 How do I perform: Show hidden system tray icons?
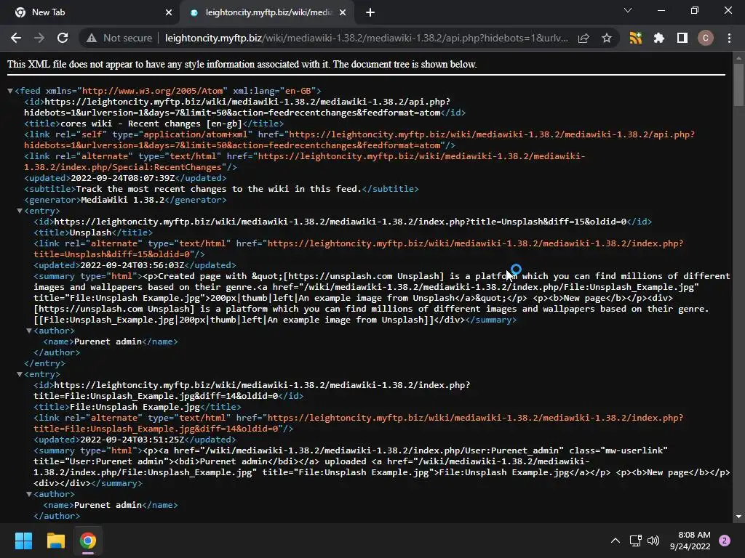(x=615, y=541)
